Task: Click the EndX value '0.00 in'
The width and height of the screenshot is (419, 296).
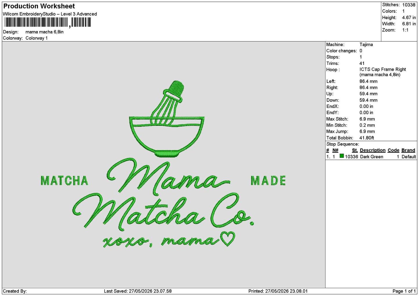Action: pos(366,106)
